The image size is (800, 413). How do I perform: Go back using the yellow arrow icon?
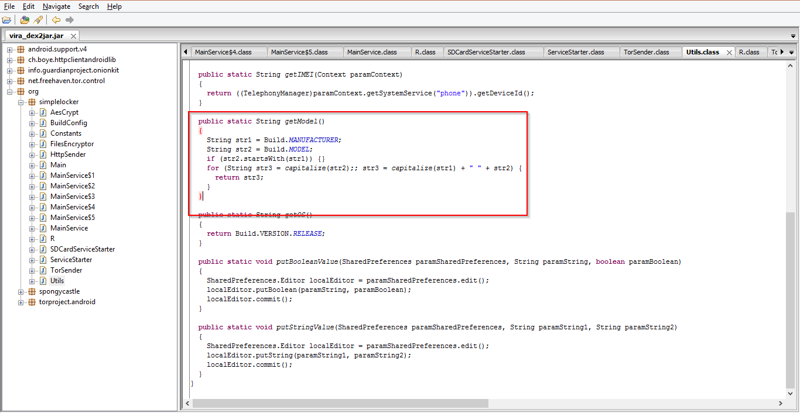56,20
